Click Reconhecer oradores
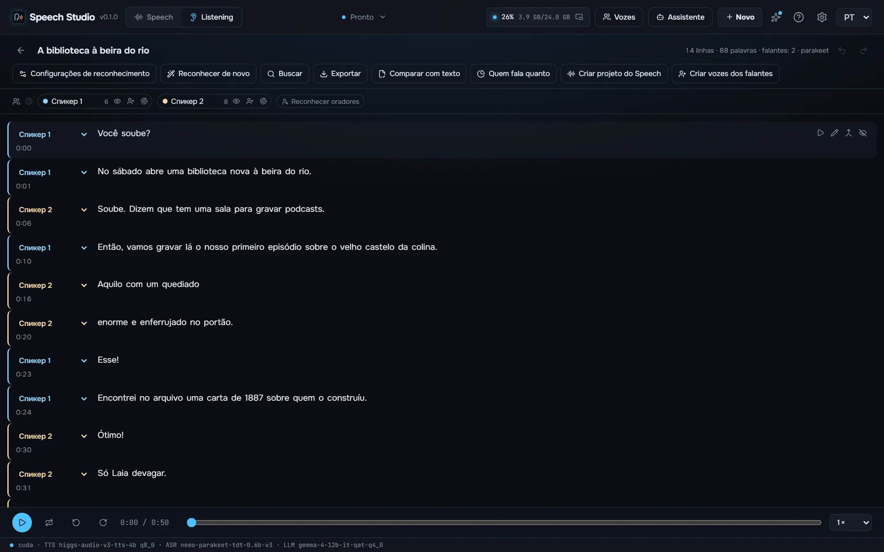Viewport: 884px width, 552px height. (320, 101)
